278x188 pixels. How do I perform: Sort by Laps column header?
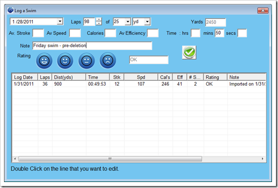click(x=45, y=77)
